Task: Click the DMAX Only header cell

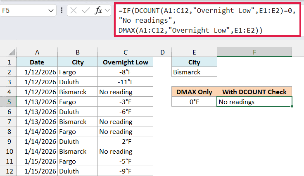Action: pos(194,92)
